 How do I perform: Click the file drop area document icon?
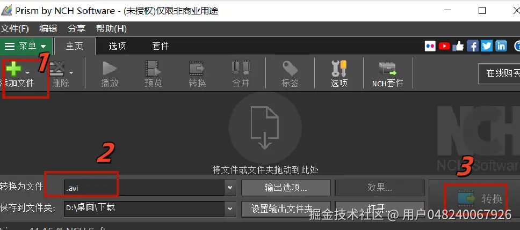[x=264, y=128]
